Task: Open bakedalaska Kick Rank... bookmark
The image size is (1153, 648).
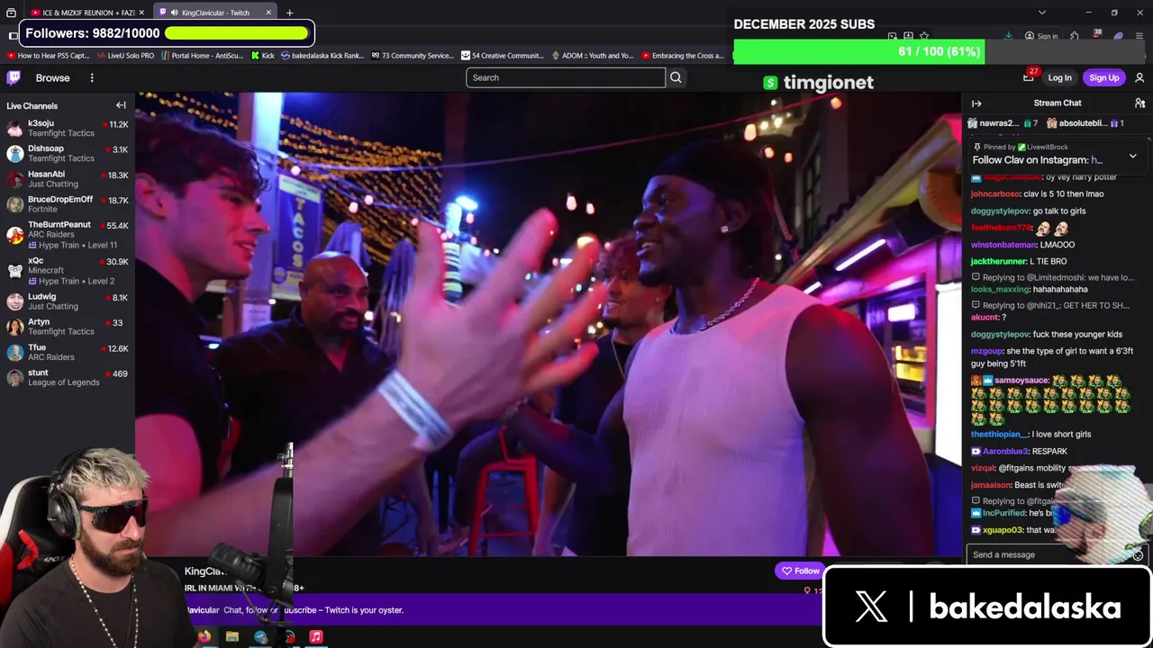Action: [322, 56]
